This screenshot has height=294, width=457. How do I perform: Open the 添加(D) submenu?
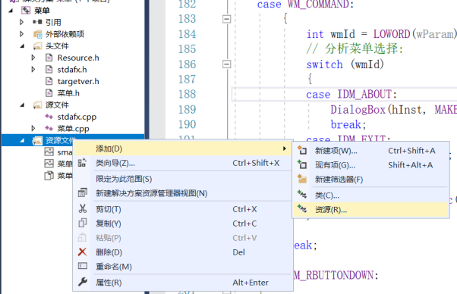coord(183,149)
